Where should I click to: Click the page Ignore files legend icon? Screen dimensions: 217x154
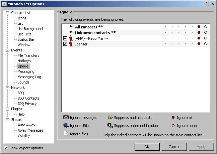66,134
